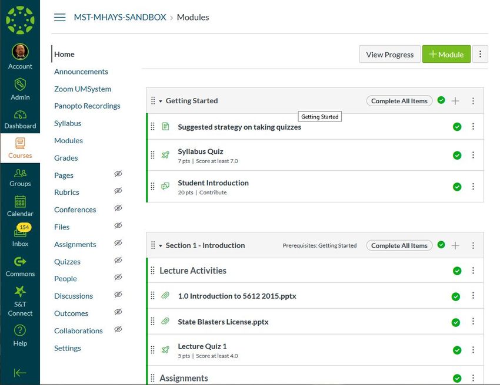Image resolution: width=500 pixels, height=385 pixels.
Task: Select Grades in course navigation
Action: pos(66,158)
